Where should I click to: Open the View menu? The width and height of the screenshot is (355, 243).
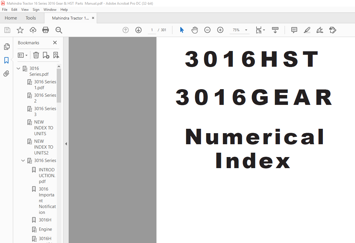(x=25, y=10)
